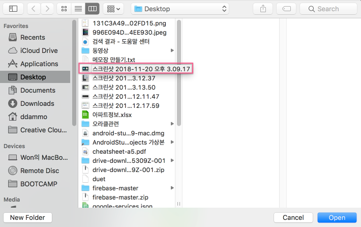Switch to icon grid view

click(x=64, y=9)
